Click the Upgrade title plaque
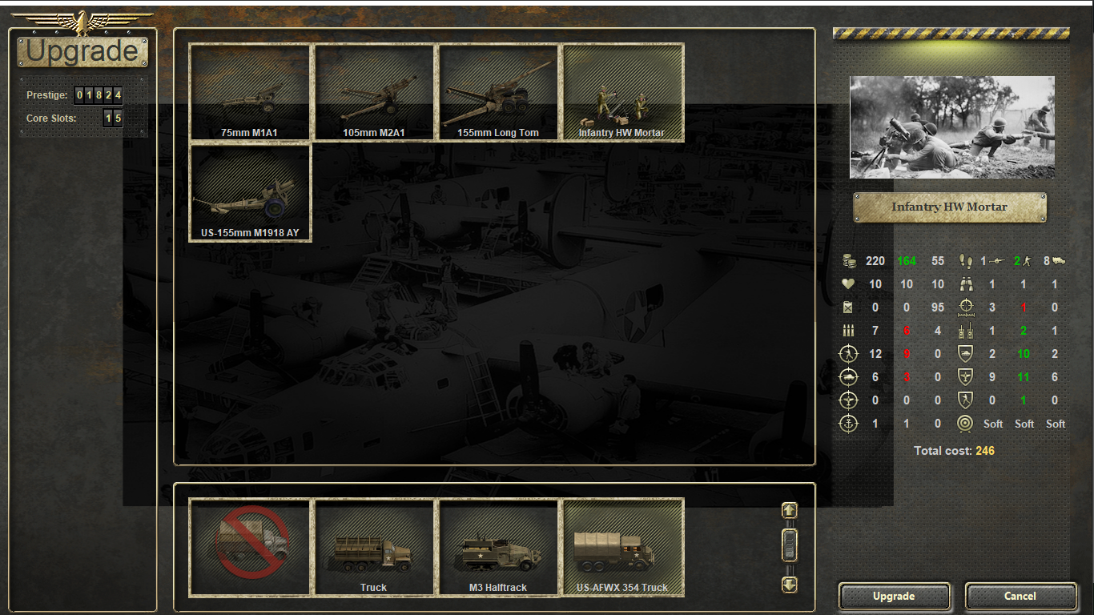Viewport: 1094px width, 615px height. pos(82,52)
